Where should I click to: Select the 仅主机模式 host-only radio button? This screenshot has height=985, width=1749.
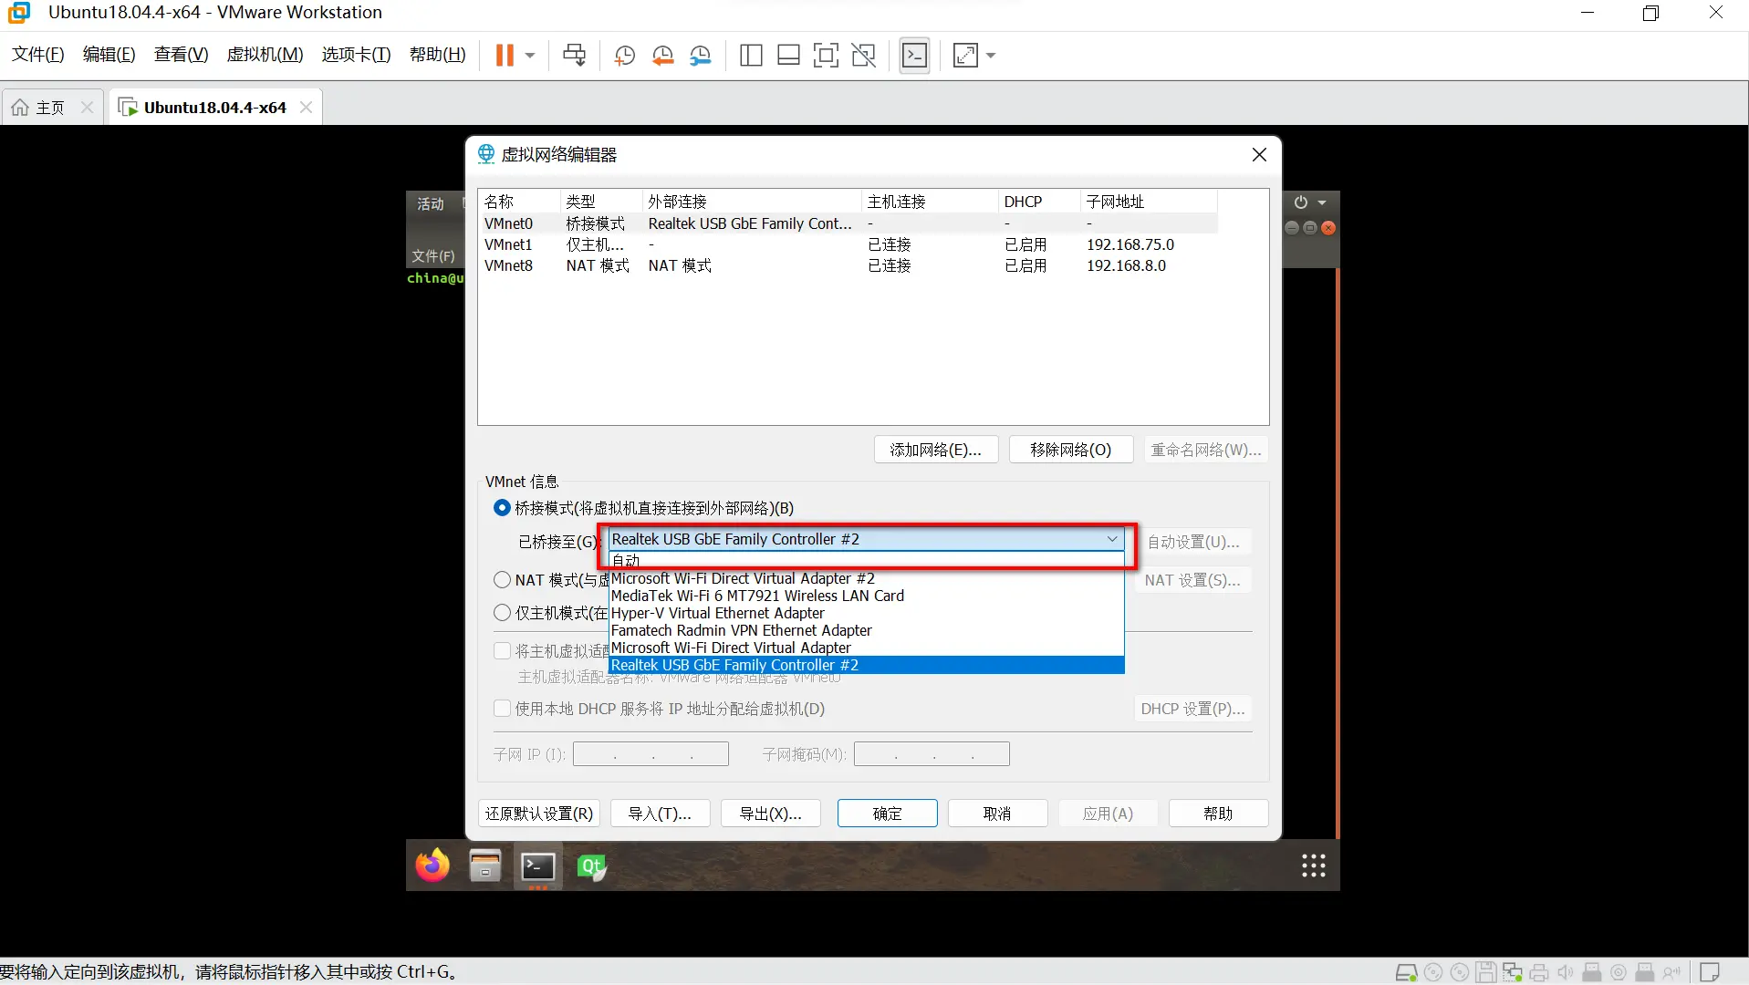coord(502,613)
